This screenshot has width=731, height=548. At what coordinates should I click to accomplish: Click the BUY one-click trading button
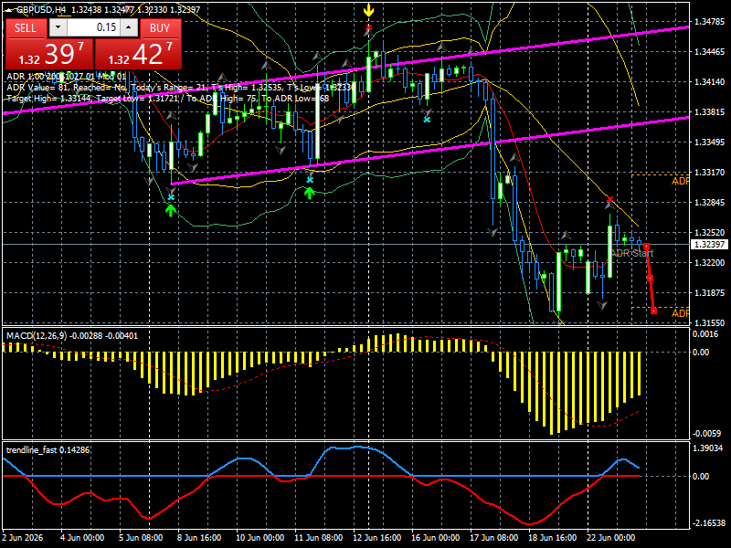(160, 28)
